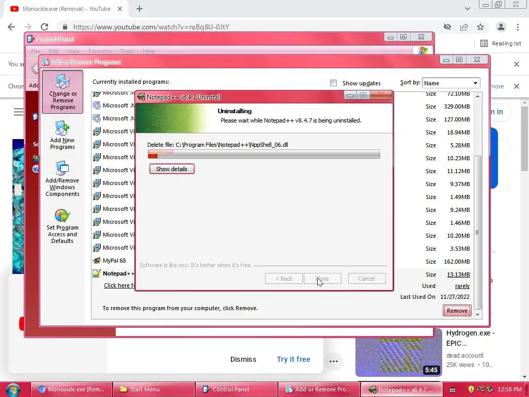Select Change or Remove Programs sidebar icon
The width and height of the screenshot is (529, 397).
[x=63, y=91]
